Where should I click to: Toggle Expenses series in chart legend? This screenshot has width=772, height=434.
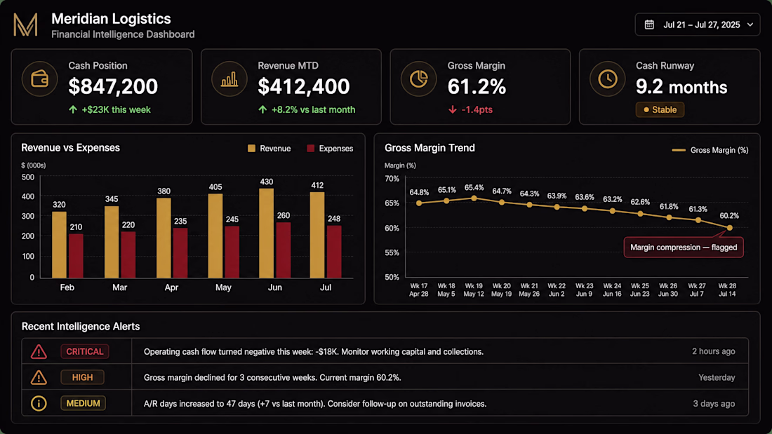330,149
